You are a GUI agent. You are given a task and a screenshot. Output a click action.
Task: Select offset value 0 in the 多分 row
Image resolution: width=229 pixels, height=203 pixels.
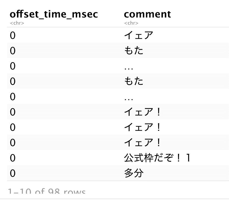(13, 173)
